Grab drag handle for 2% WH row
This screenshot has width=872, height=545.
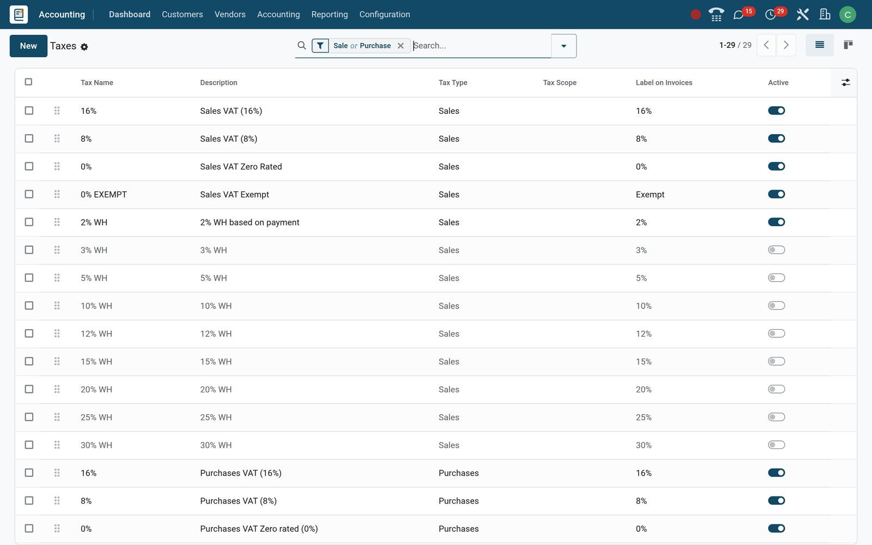[57, 222]
